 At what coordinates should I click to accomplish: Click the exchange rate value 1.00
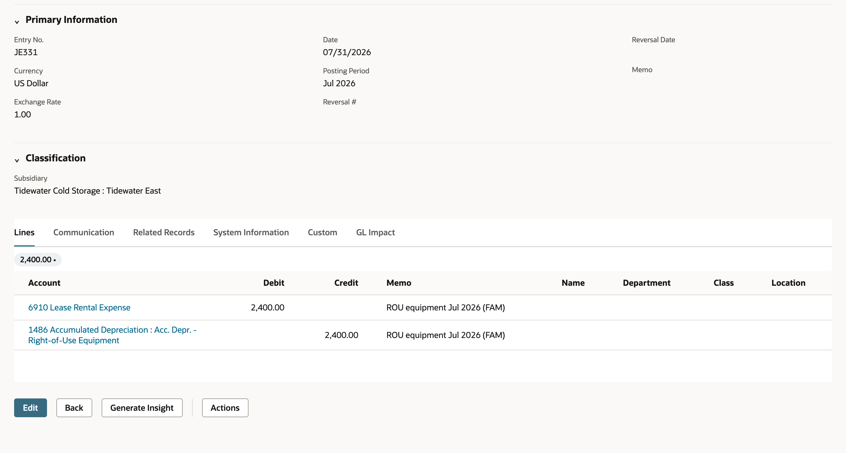[x=22, y=114]
